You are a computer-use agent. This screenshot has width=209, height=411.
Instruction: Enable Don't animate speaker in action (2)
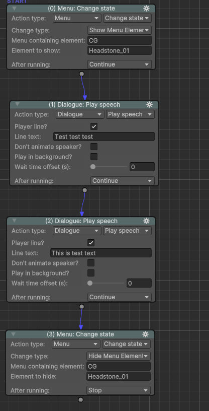91,263
